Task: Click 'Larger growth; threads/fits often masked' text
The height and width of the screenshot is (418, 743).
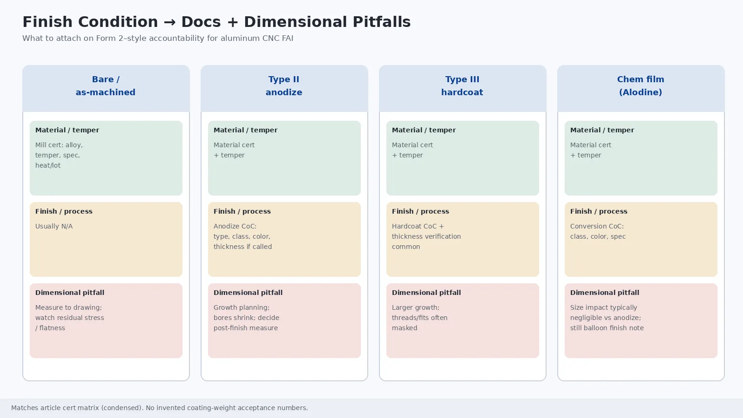Action: [420, 318]
